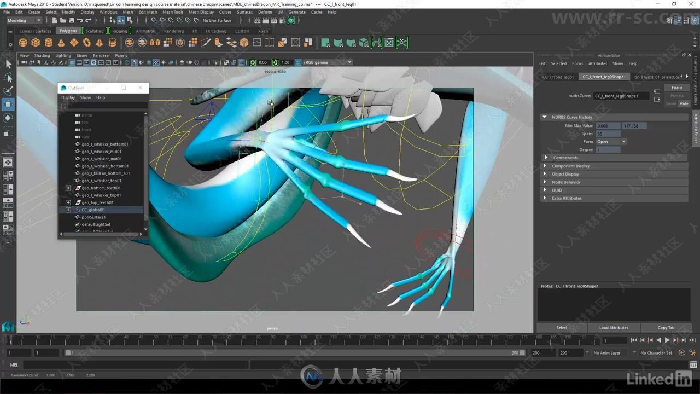Switch to the Rigging shelf tab
This screenshot has height=394, width=700.
click(120, 31)
